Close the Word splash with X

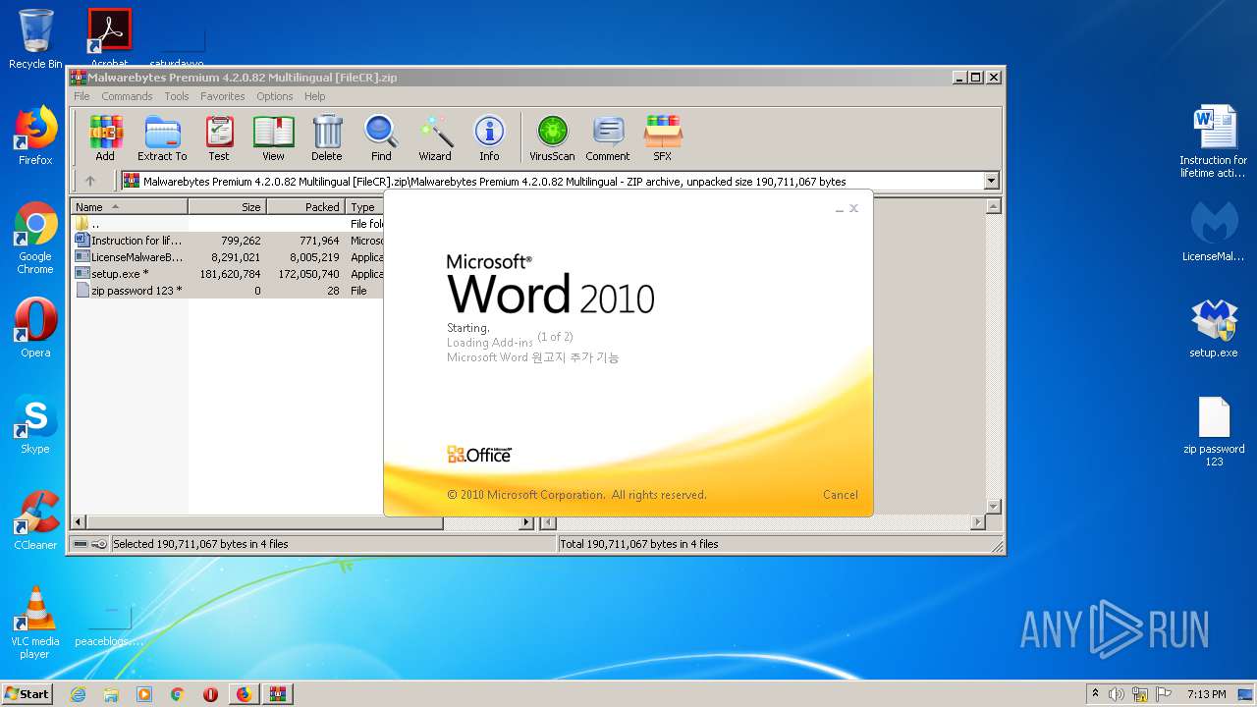click(x=853, y=208)
